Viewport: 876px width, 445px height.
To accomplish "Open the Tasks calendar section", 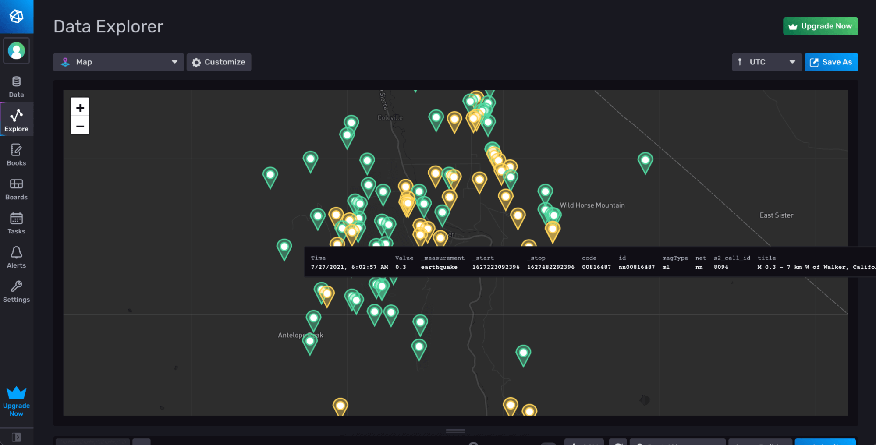I will coord(16,222).
